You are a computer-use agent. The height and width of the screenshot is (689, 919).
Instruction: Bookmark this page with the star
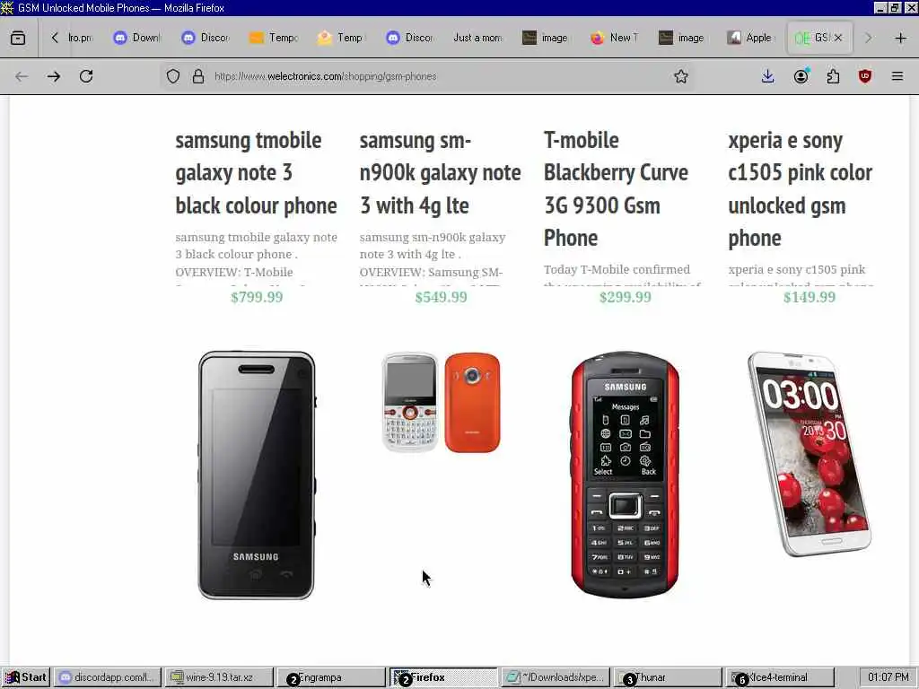[680, 76]
